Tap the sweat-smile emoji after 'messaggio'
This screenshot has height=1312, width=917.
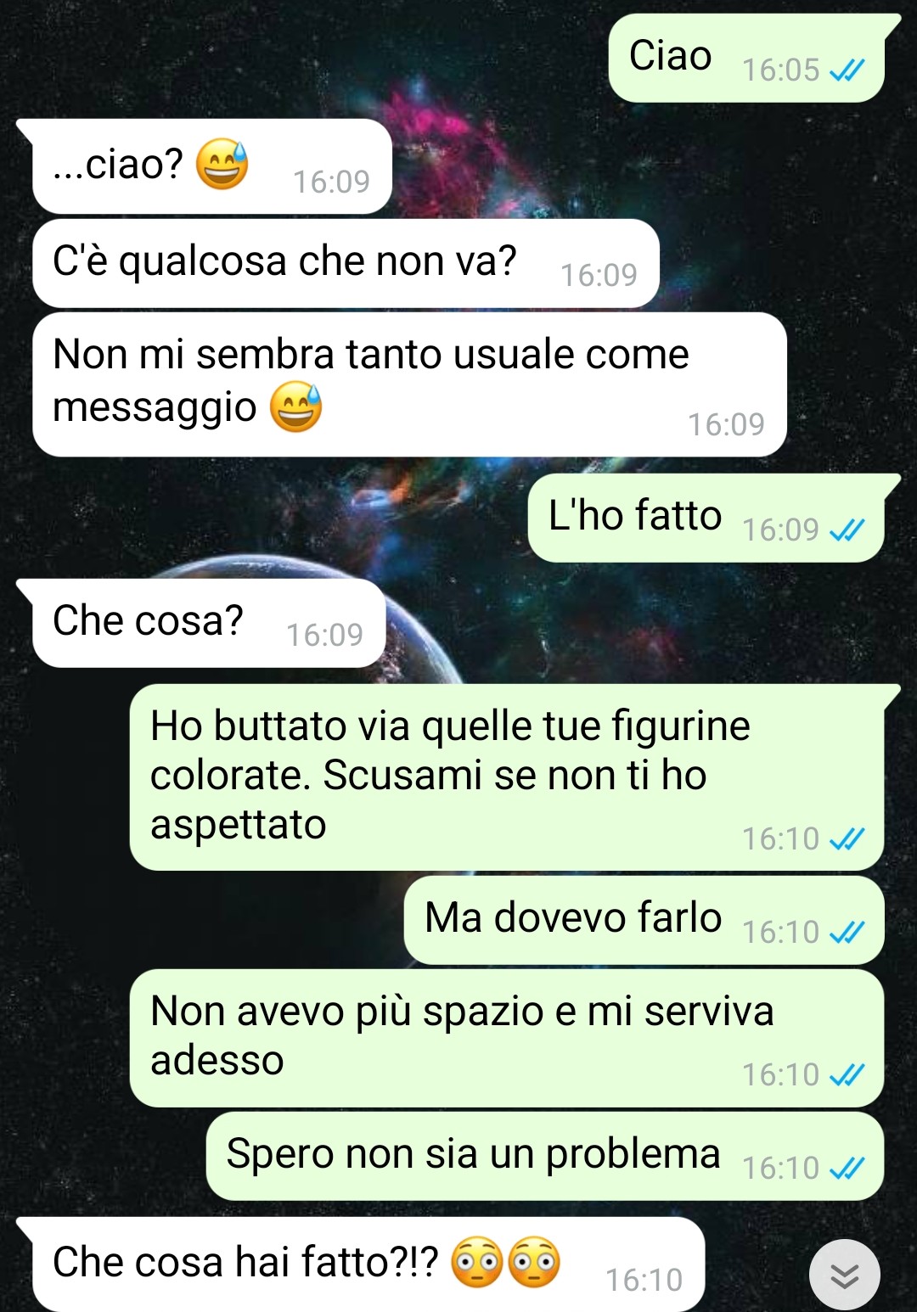[296, 407]
